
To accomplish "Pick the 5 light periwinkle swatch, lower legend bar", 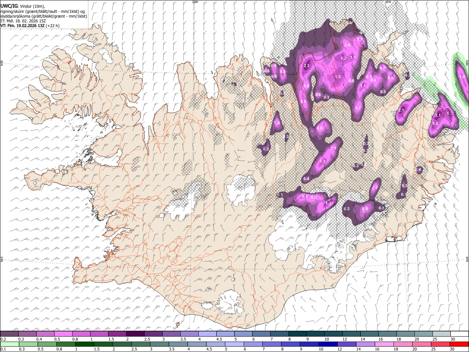I will tap(234, 344).
